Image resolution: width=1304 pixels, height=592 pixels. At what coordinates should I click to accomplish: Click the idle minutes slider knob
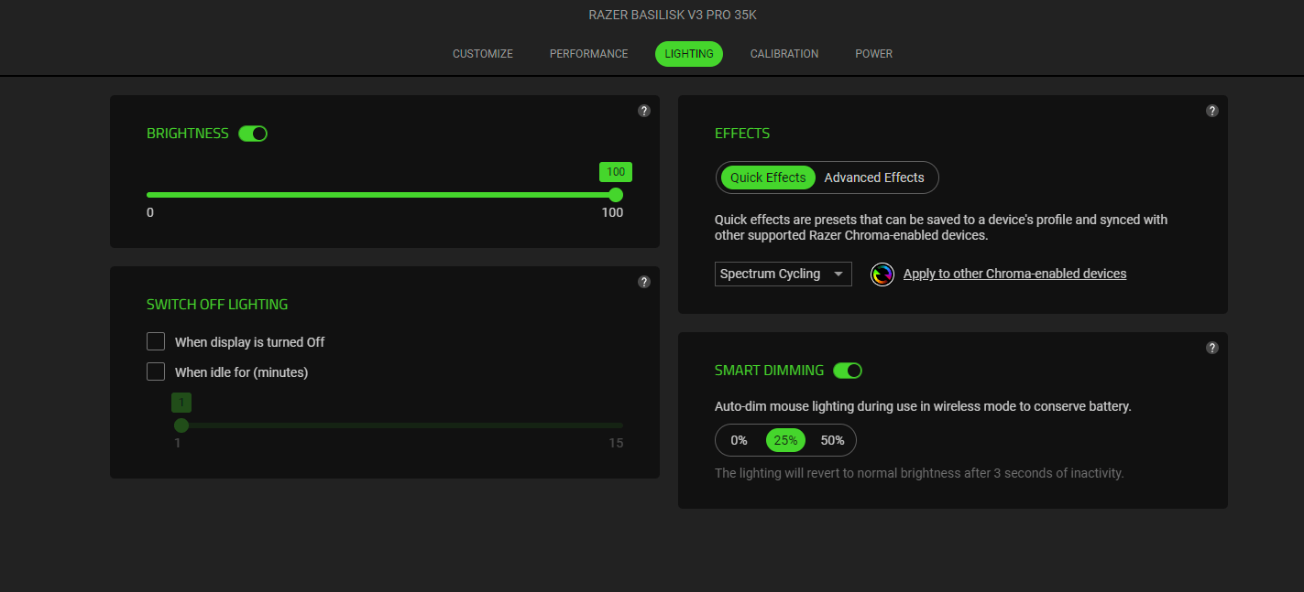click(181, 425)
